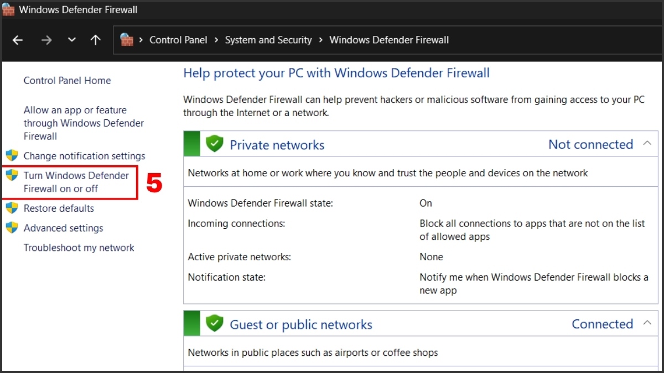Open Control Panel Home link

67,81
